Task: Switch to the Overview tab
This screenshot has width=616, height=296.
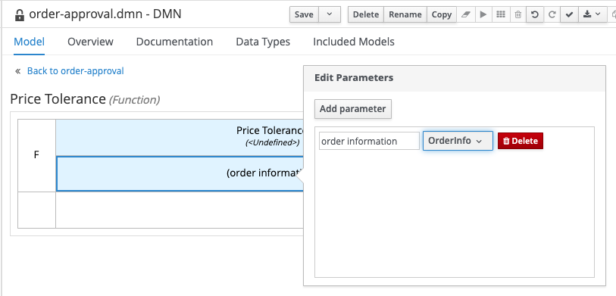Action: click(90, 42)
